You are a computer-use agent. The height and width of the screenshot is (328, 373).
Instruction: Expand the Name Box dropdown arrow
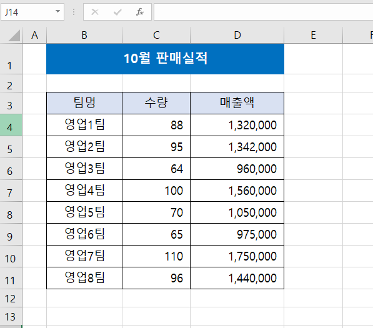click(x=57, y=11)
